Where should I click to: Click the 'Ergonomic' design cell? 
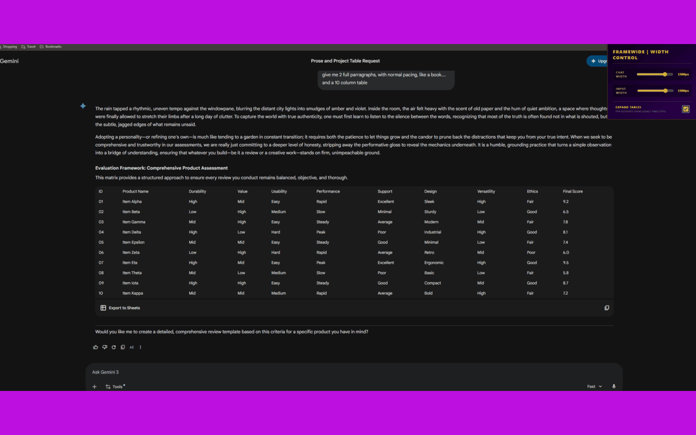tap(434, 263)
